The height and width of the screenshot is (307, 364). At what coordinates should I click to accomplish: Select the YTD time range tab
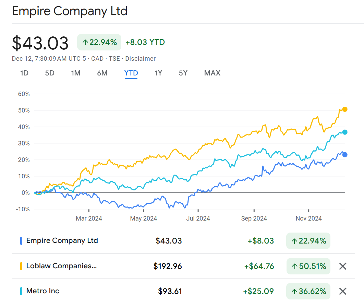coord(131,73)
